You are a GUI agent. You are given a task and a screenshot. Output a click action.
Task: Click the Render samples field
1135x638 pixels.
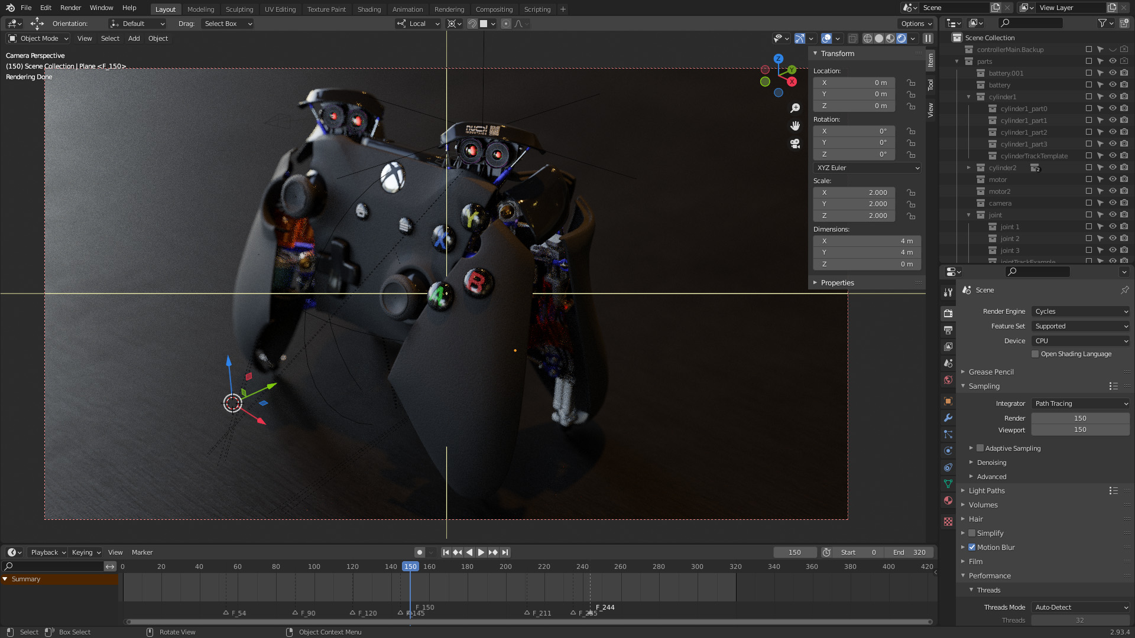pyautogui.click(x=1081, y=418)
